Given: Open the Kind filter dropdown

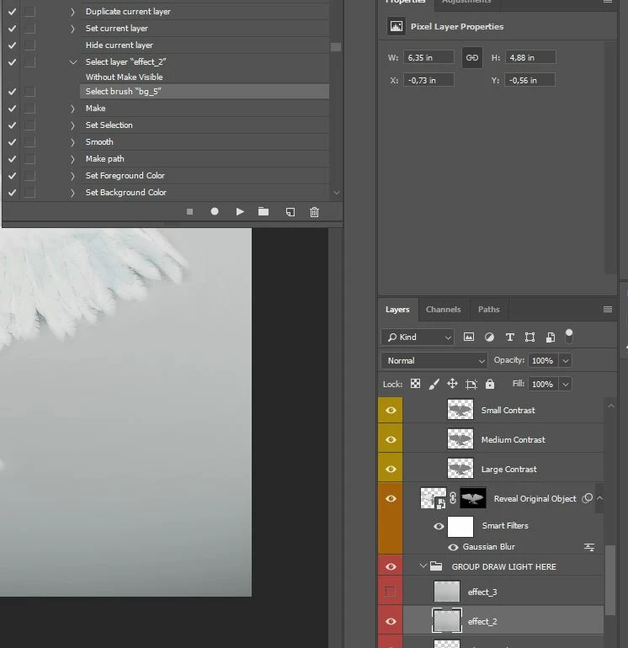Looking at the screenshot, I should (418, 337).
